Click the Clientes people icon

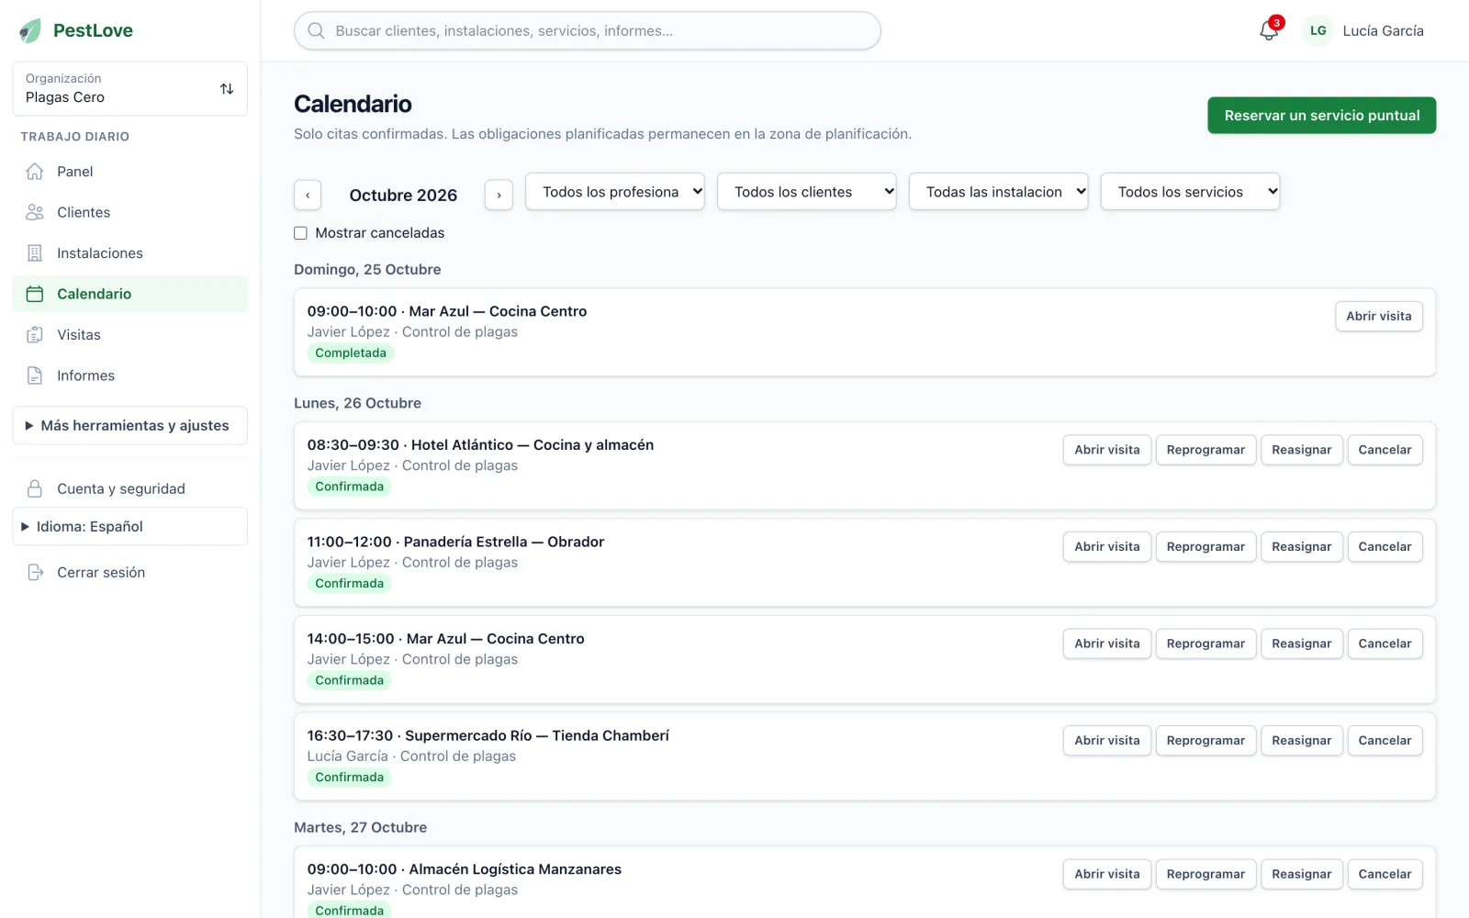click(x=35, y=212)
